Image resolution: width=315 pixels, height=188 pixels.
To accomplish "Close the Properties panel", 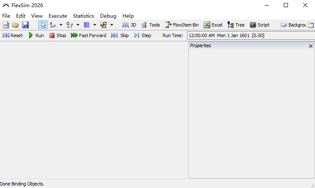I will click(311, 46).
